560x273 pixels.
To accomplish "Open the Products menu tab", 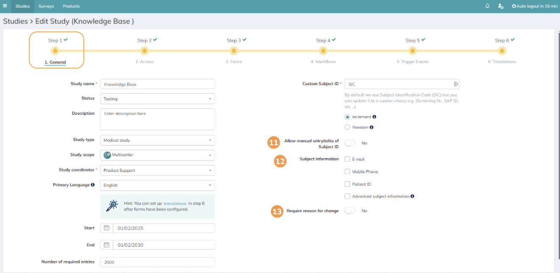I will point(71,6).
